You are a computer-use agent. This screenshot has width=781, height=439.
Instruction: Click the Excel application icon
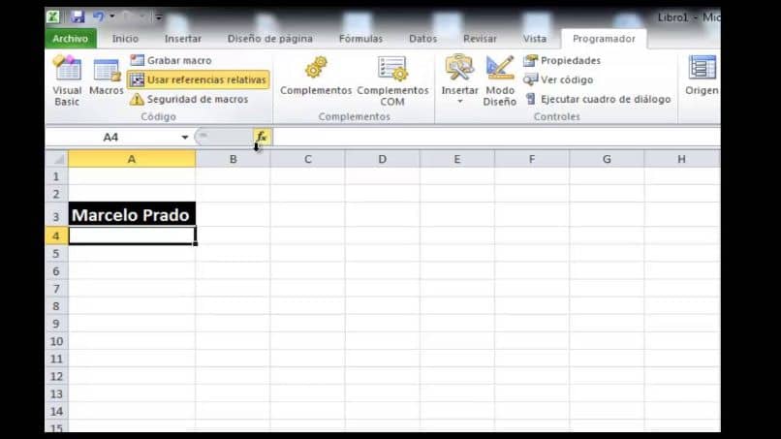click(53, 16)
